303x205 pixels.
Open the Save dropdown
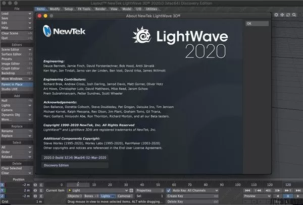click(x=17, y=18)
